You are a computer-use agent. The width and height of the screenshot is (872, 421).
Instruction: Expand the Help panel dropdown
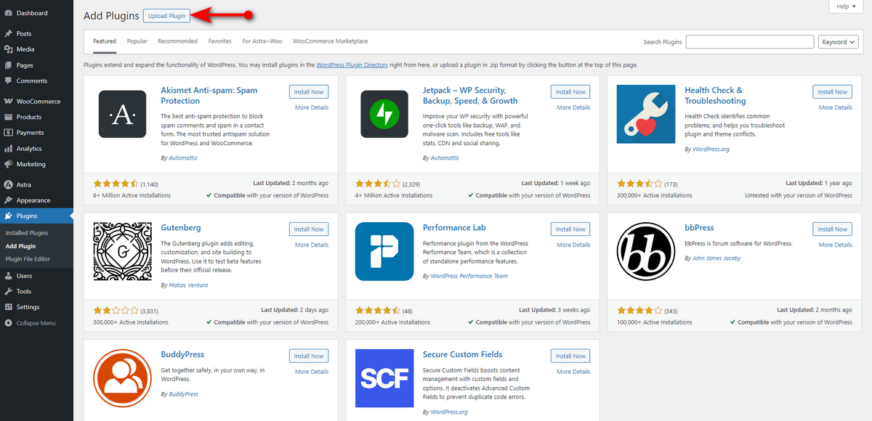click(x=846, y=6)
